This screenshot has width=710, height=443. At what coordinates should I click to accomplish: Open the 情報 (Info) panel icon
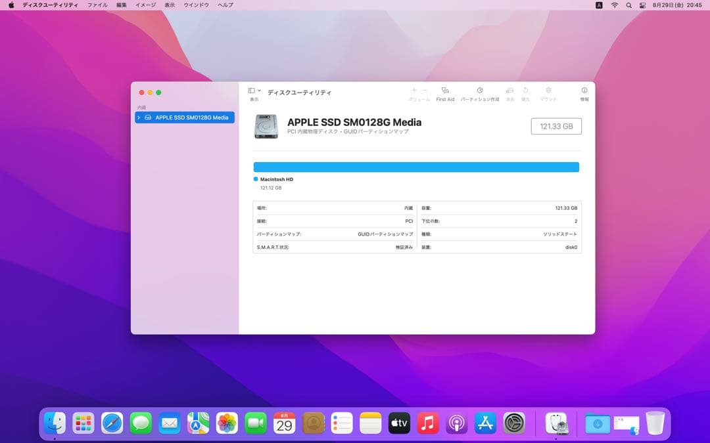coord(584,91)
